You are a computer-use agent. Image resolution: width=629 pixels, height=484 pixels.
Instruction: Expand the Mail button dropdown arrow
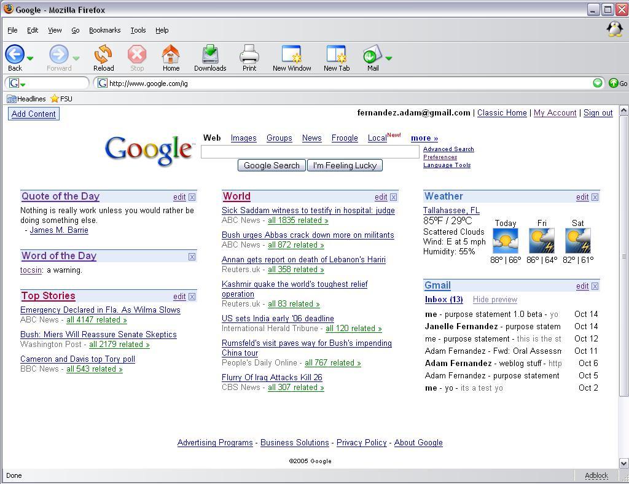pyautogui.click(x=388, y=58)
